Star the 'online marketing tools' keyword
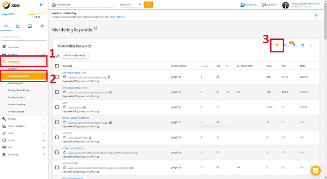327x179 pixels. pyautogui.click(x=65, y=77)
